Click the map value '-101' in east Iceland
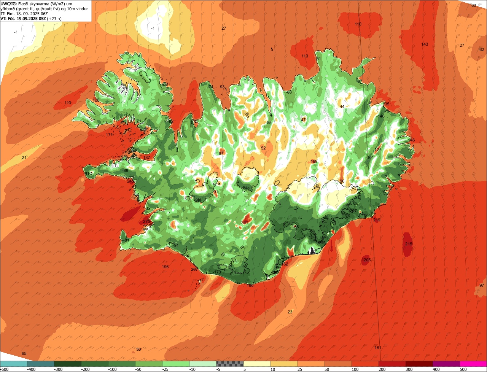Image resolution: width=487 pixels, height=372 pixels. pos(370,157)
